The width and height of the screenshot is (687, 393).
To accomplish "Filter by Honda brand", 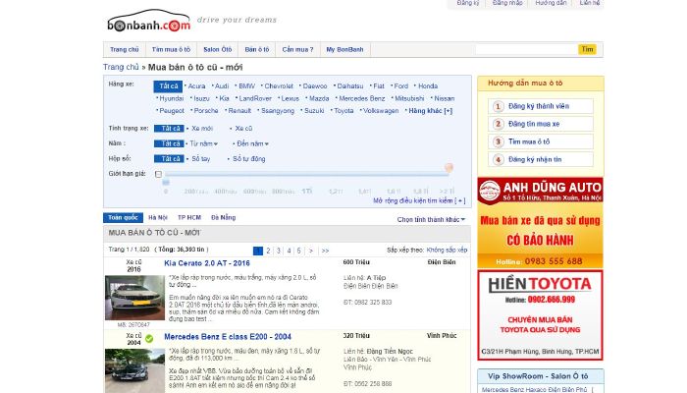I will pos(428,86).
